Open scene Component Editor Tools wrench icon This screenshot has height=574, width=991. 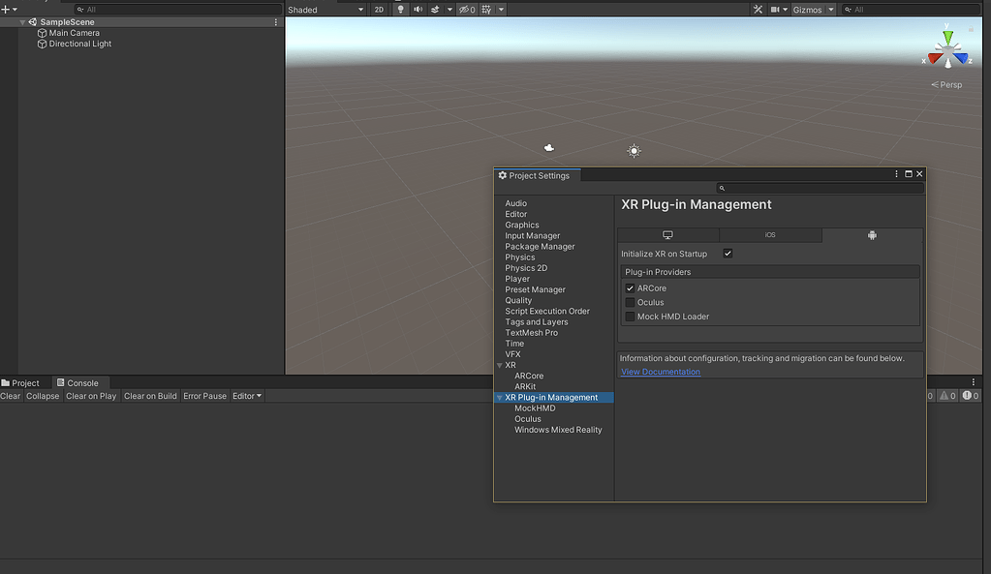coord(759,10)
